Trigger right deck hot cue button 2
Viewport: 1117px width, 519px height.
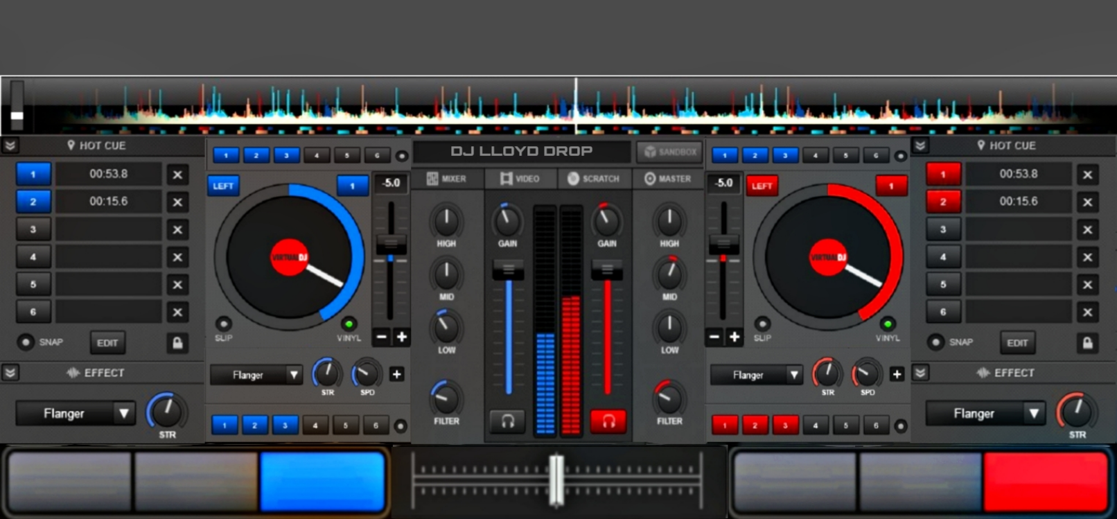click(943, 202)
